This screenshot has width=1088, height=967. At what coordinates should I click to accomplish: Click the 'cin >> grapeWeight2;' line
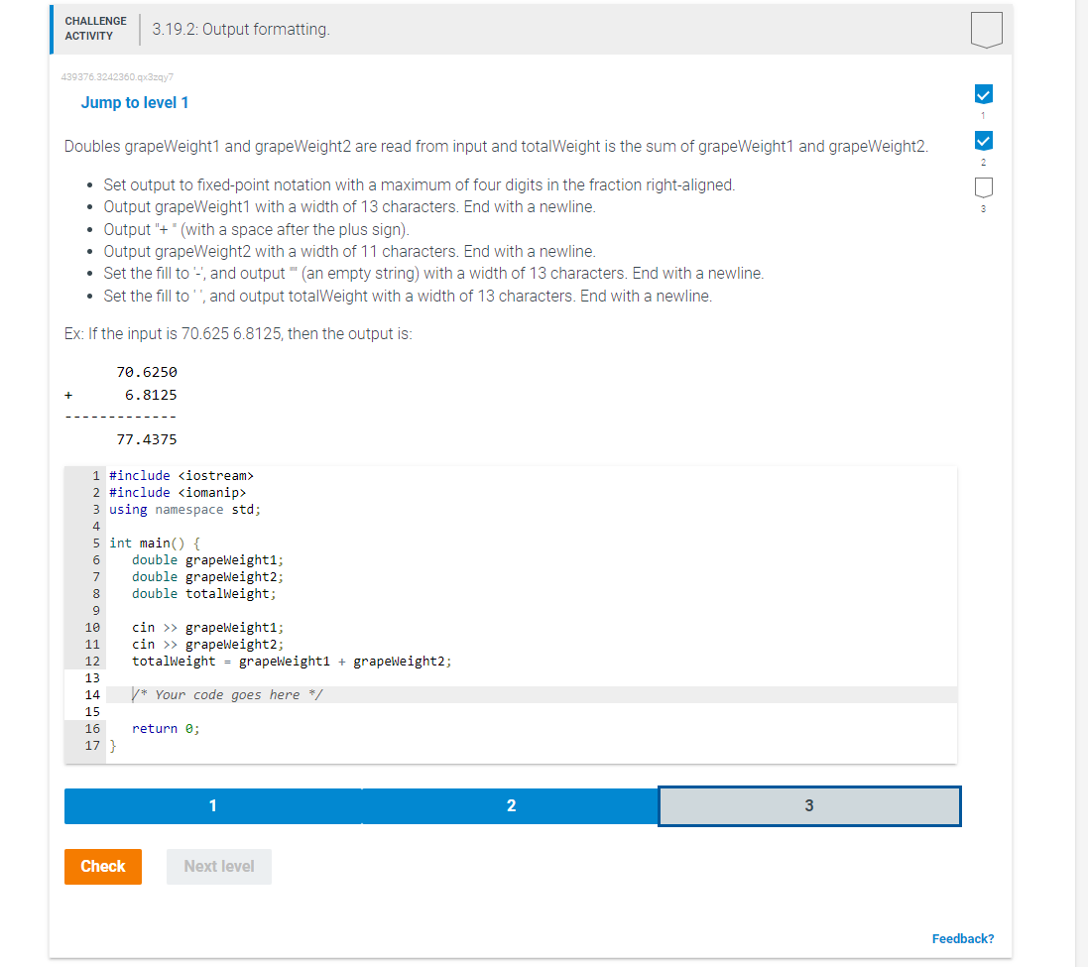point(207,645)
